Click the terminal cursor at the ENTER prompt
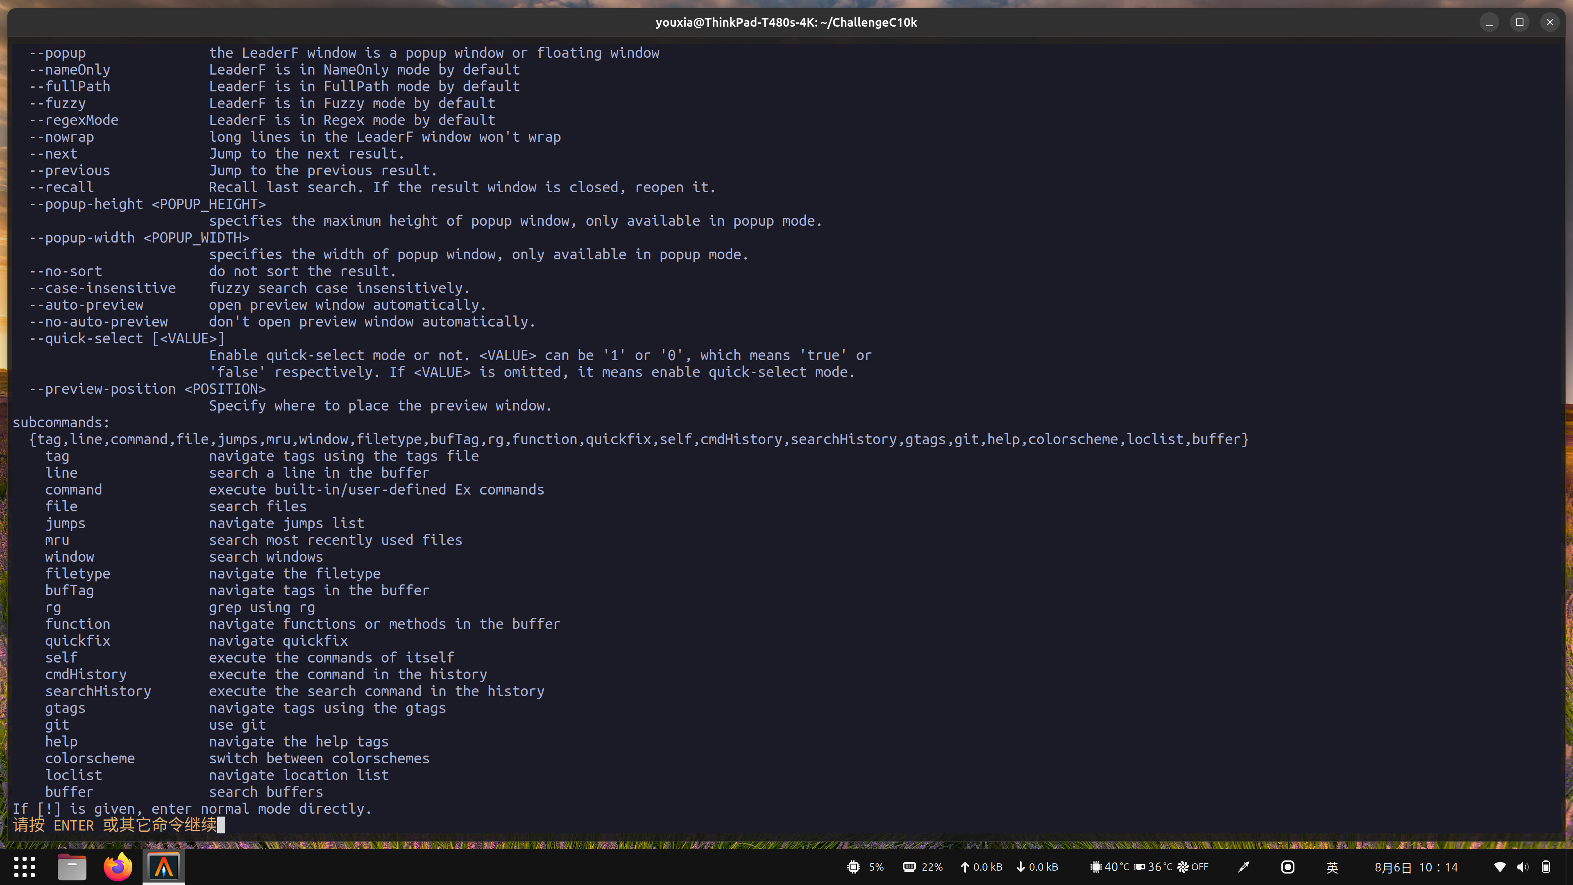This screenshot has height=885, width=1573. [x=221, y=825]
